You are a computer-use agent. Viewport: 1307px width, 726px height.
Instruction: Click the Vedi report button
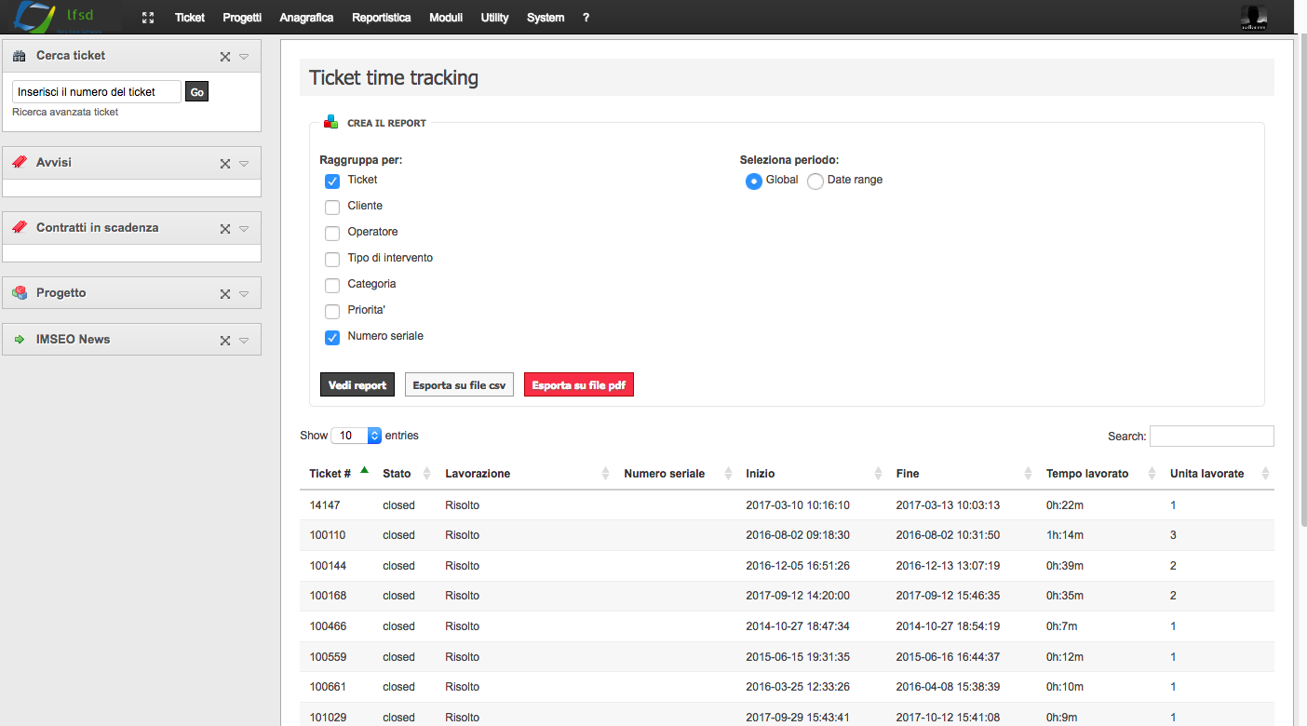[357, 383]
